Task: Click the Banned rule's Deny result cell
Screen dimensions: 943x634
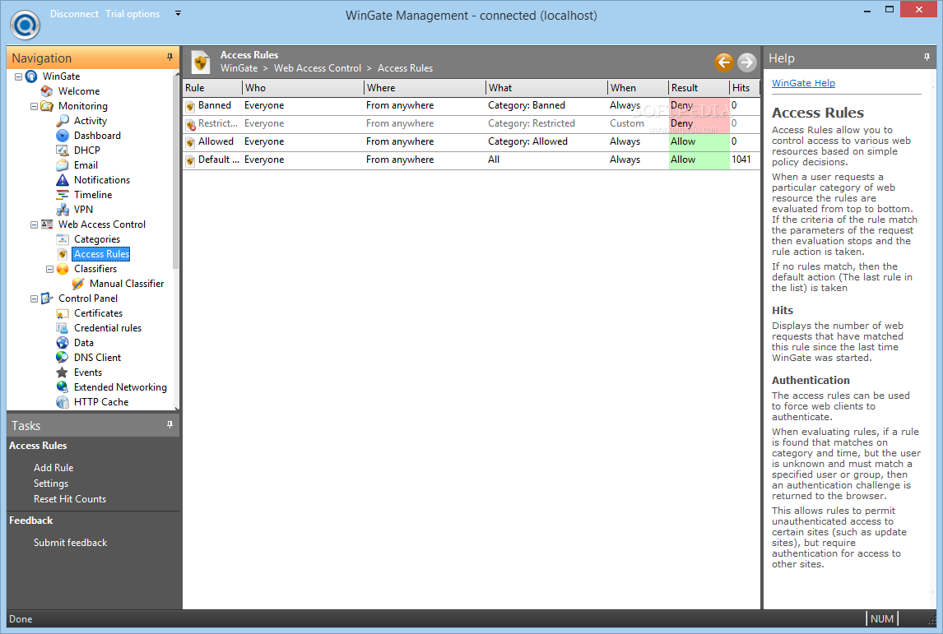Action: [699, 105]
